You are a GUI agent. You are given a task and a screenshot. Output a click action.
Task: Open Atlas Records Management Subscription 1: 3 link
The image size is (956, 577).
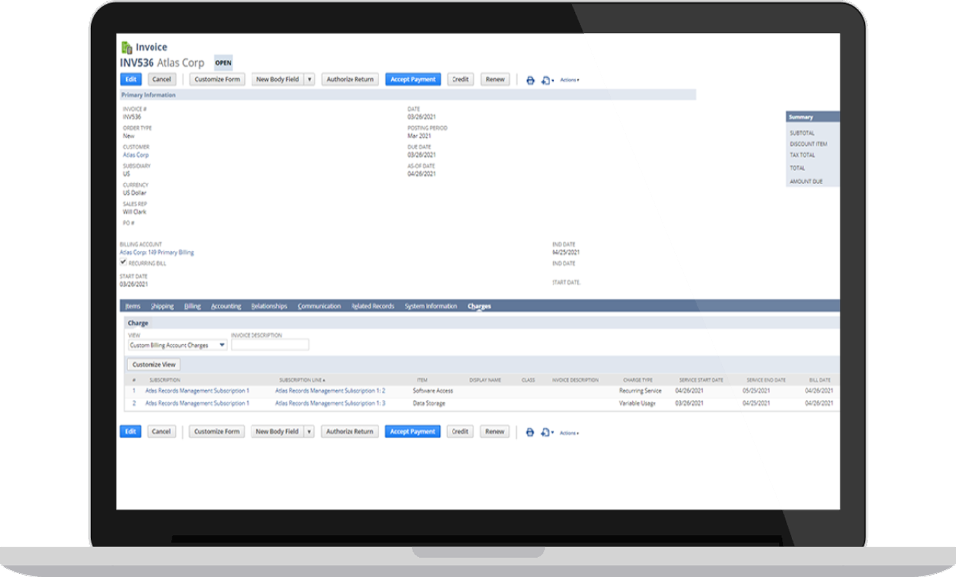330,403
